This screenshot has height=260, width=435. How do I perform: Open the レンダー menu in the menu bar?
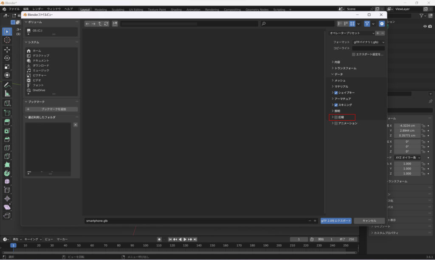tap(38, 9)
